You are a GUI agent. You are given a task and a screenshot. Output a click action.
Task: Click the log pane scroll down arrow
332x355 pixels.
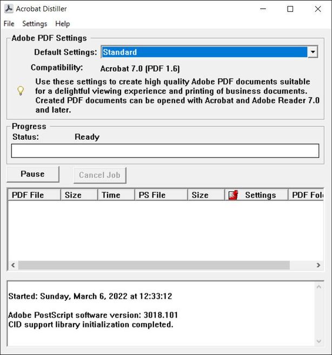pyautogui.click(x=319, y=341)
